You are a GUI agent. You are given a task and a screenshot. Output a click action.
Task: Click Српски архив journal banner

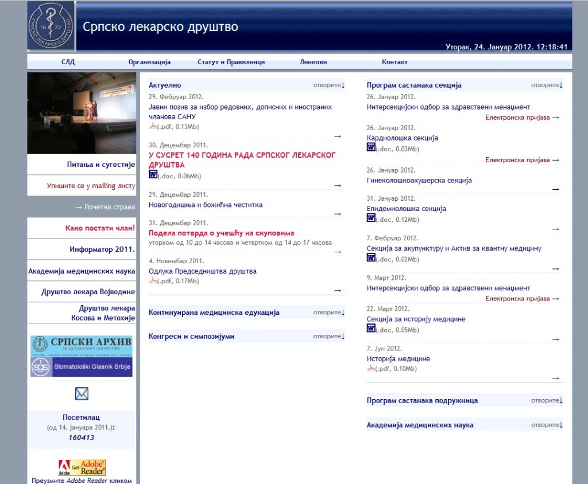click(x=82, y=346)
